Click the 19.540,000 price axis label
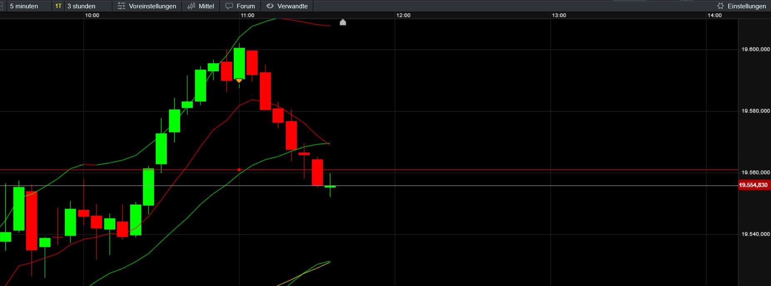Viewport: 771px width, 286px height. coord(756,234)
